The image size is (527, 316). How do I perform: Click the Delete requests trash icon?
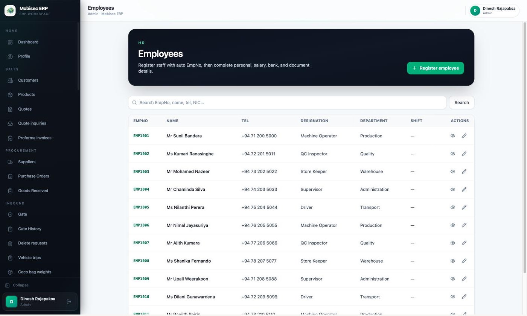pyautogui.click(x=11, y=243)
